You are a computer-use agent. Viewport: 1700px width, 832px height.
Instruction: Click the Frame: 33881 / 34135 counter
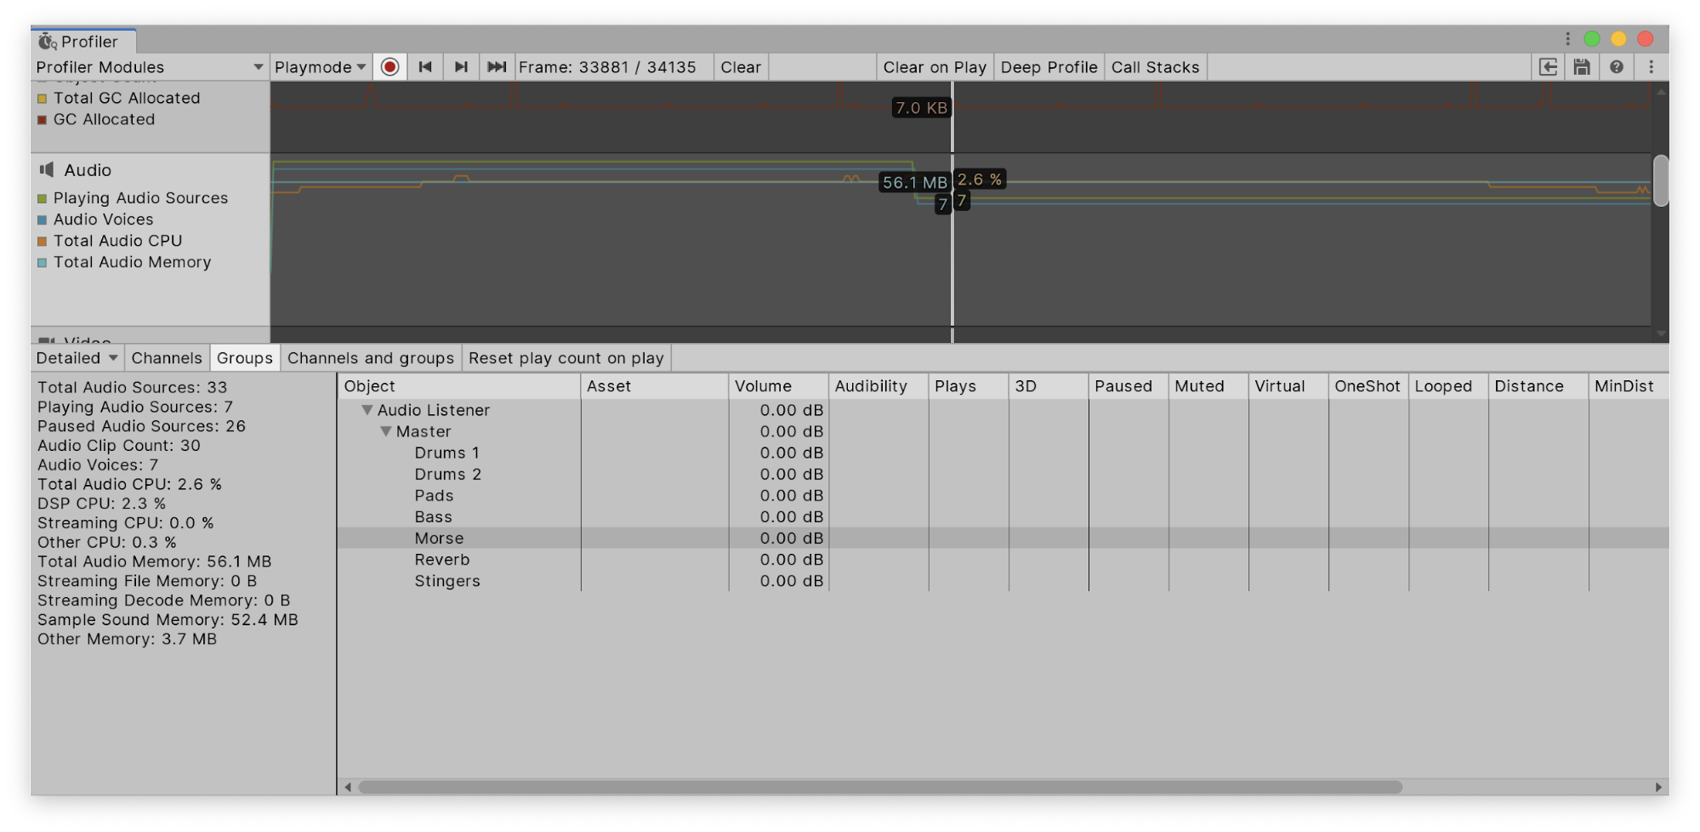pos(607,67)
